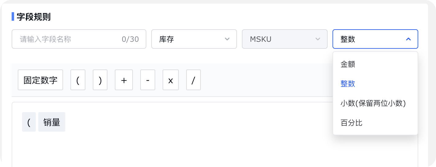Insert a left parenthesis operator
The width and height of the screenshot is (436, 167).
click(x=78, y=80)
